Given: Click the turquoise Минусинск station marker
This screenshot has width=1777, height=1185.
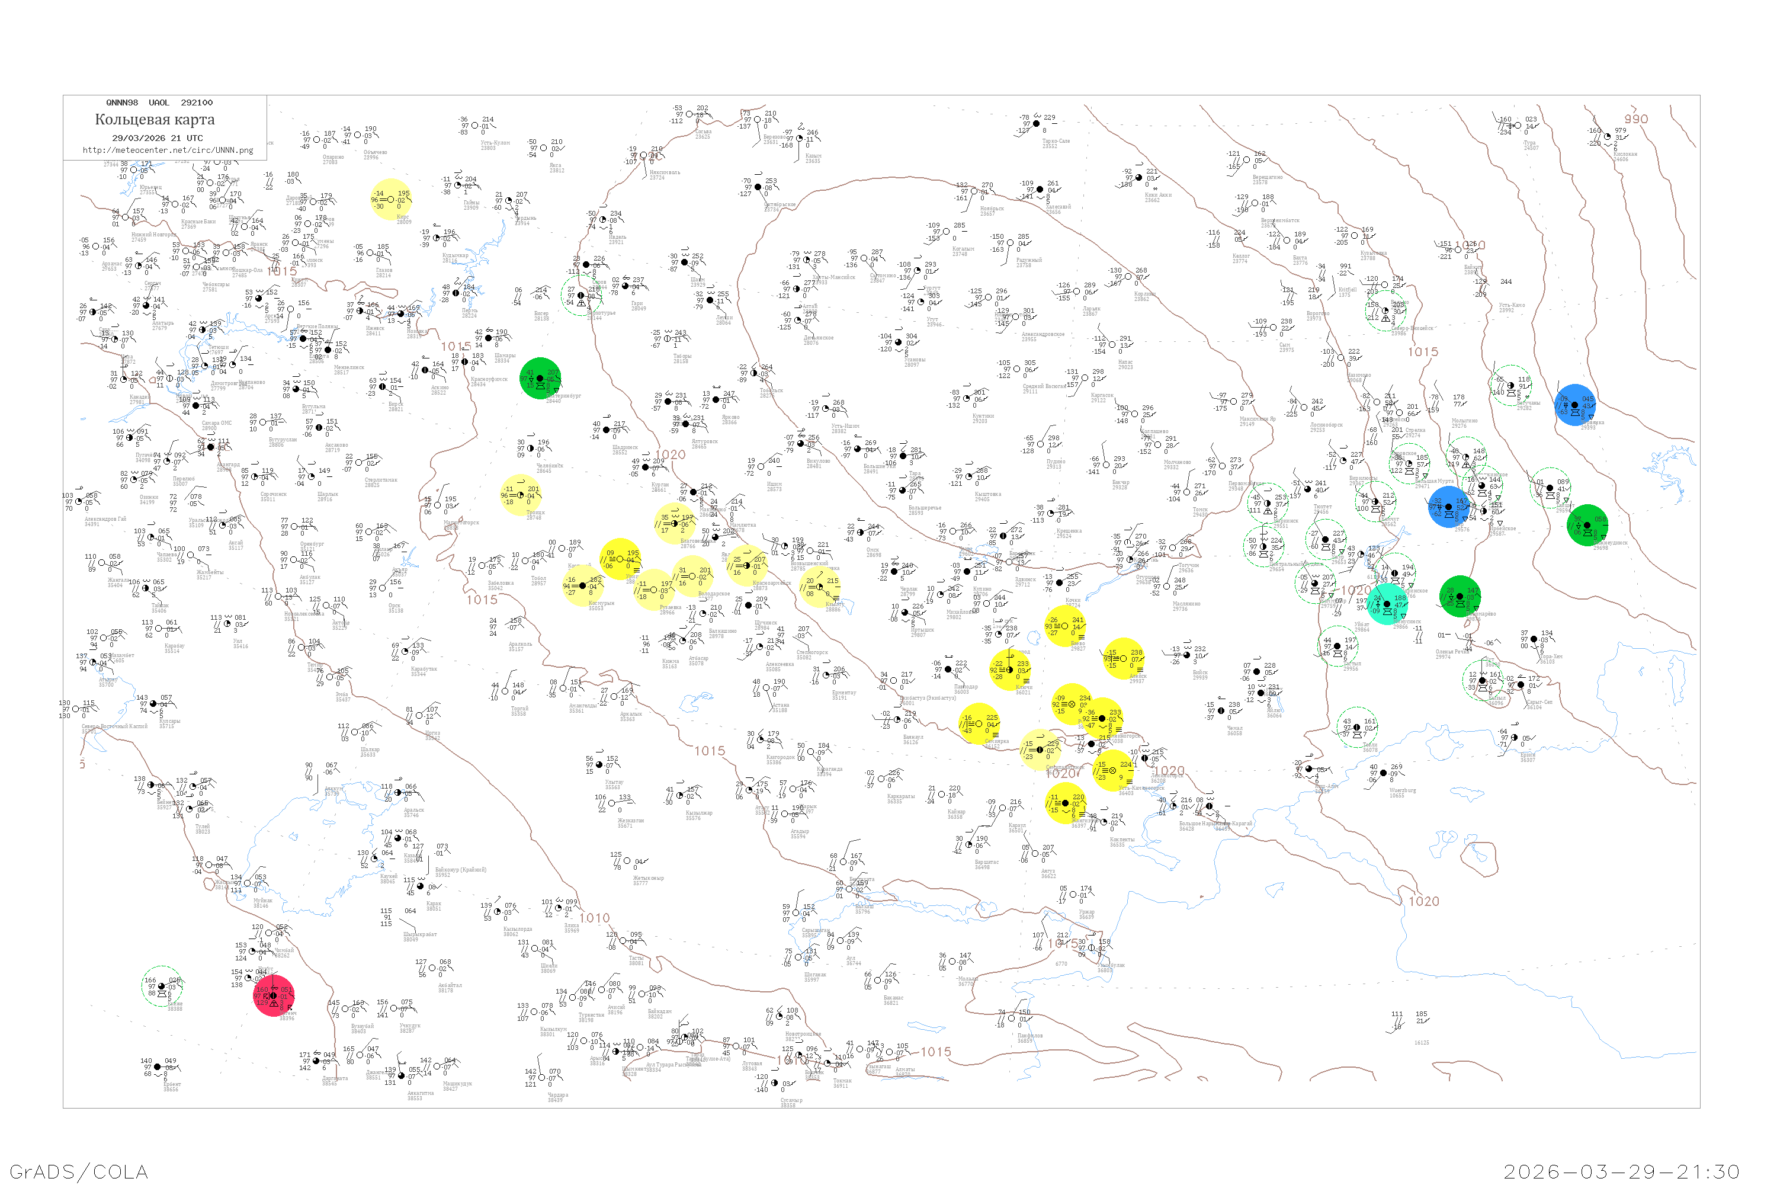Looking at the screenshot, I should (1387, 604).
